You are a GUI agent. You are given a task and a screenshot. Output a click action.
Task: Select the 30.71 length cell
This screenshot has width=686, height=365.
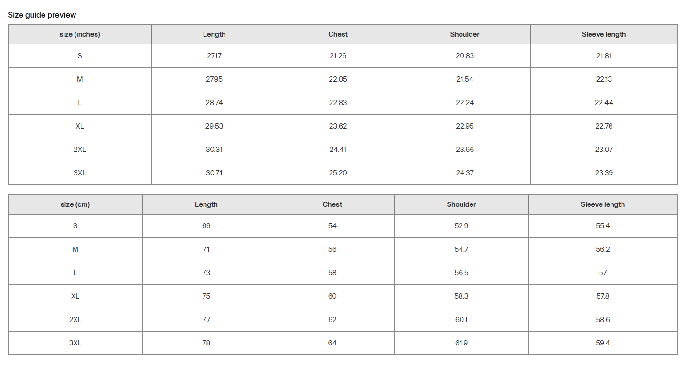(214, 173)
